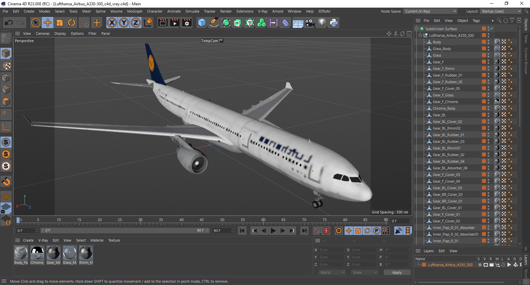This screenshot has height=285, width=530.
Task: Toggle X axis lock
Action: [112, 23]
